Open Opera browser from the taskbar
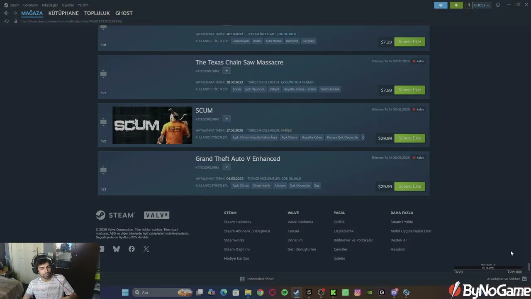Image resolution: width=531 pixels, height=299 pixels. 273,292
